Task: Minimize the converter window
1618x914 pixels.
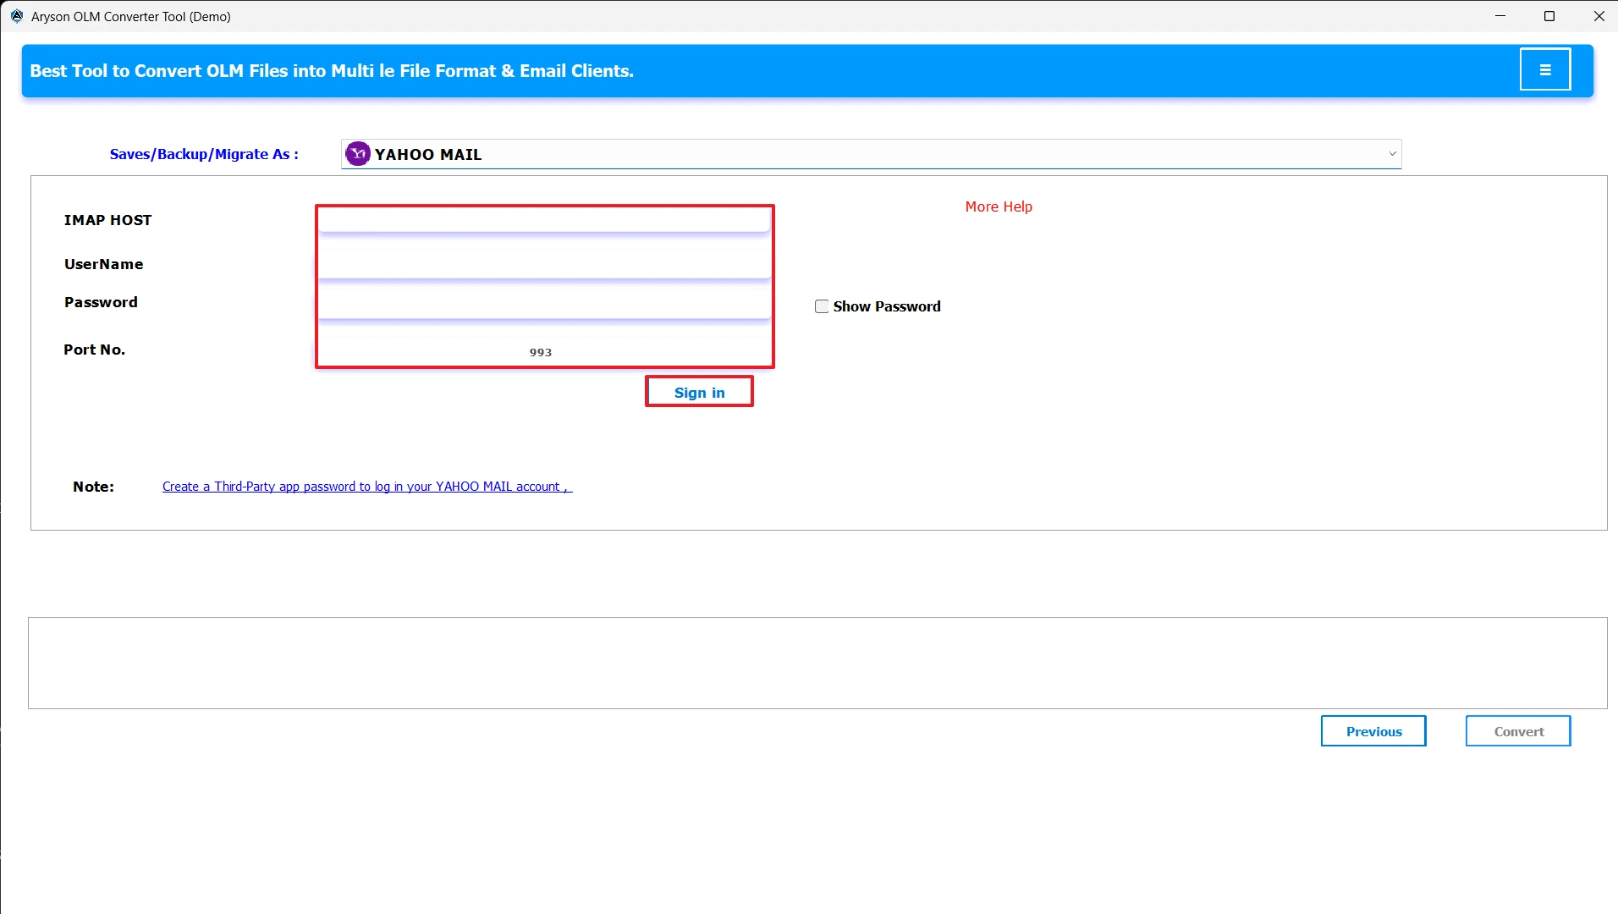Action: (1501, 15)
